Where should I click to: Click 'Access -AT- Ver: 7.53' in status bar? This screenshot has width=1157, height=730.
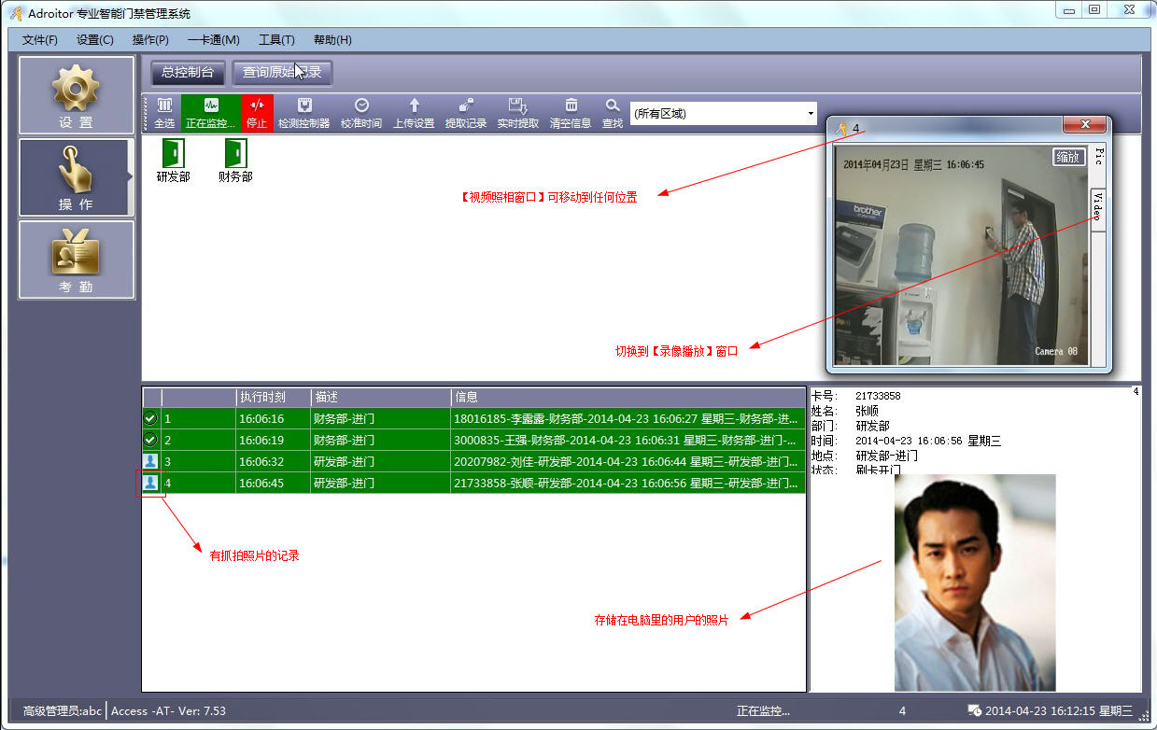[x=168, y=711]
